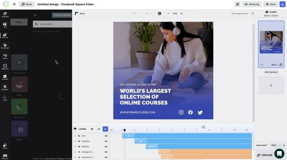287x160 pixels.
Task: Toggle visibility of the Website layer
Action: [x=106, y=147]
